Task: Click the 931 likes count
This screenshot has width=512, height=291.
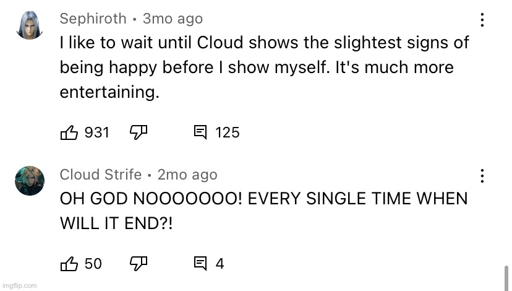Action: [96, 132]
